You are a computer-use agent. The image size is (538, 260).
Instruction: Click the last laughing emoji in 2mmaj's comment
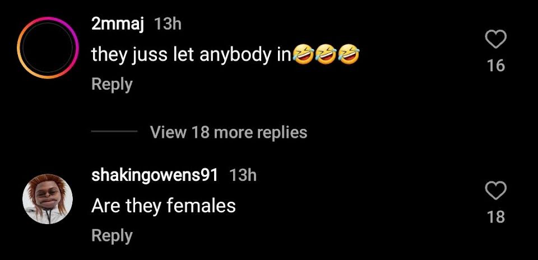click(349, 54)
